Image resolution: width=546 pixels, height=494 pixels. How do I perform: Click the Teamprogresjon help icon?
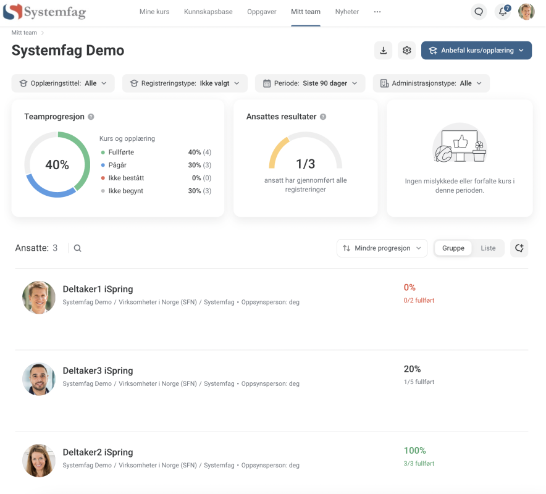pos(91,117)
